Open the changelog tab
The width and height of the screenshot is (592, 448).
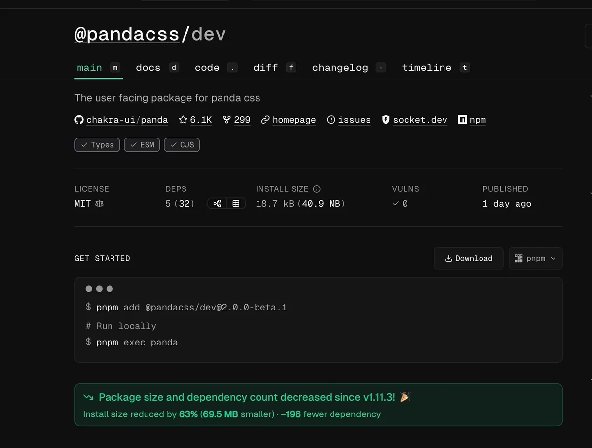click(x=348, y=68)
